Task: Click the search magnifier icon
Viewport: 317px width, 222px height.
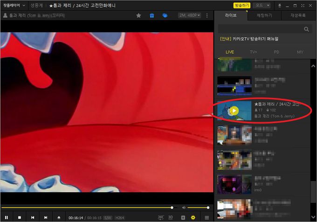Action: tap(306, 29)
